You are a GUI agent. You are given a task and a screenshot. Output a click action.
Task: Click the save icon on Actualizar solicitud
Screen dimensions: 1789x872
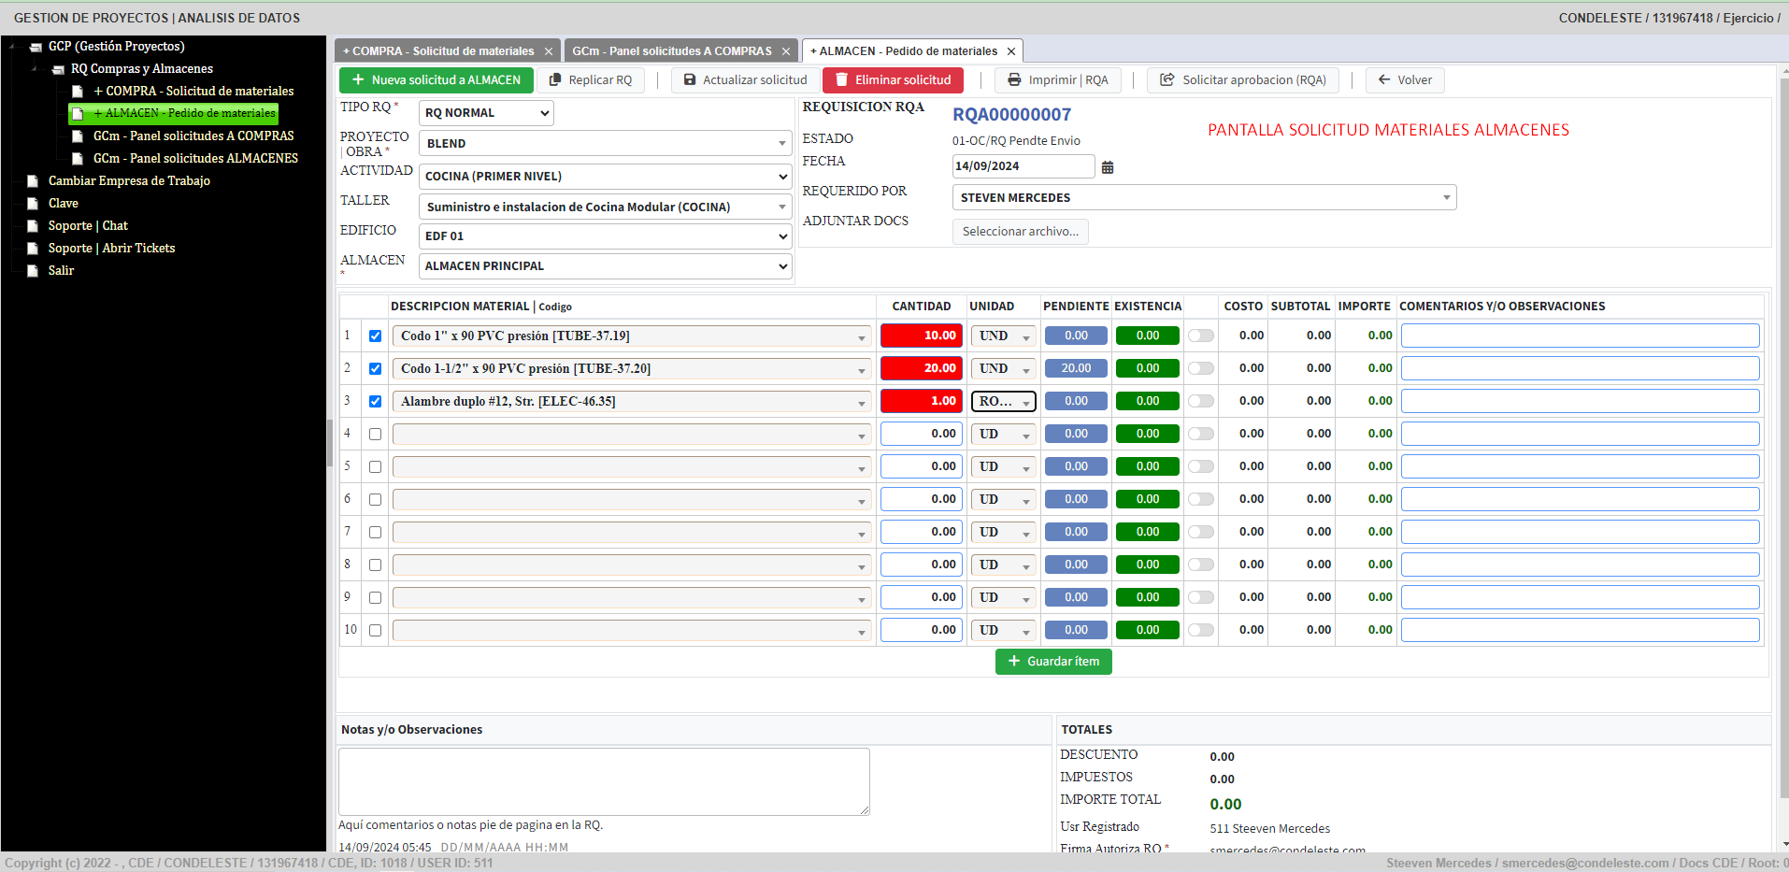tap(690, 80)
